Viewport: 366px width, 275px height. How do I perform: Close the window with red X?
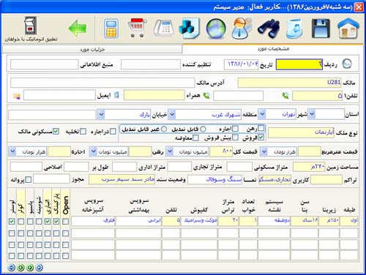coord(359,7)
